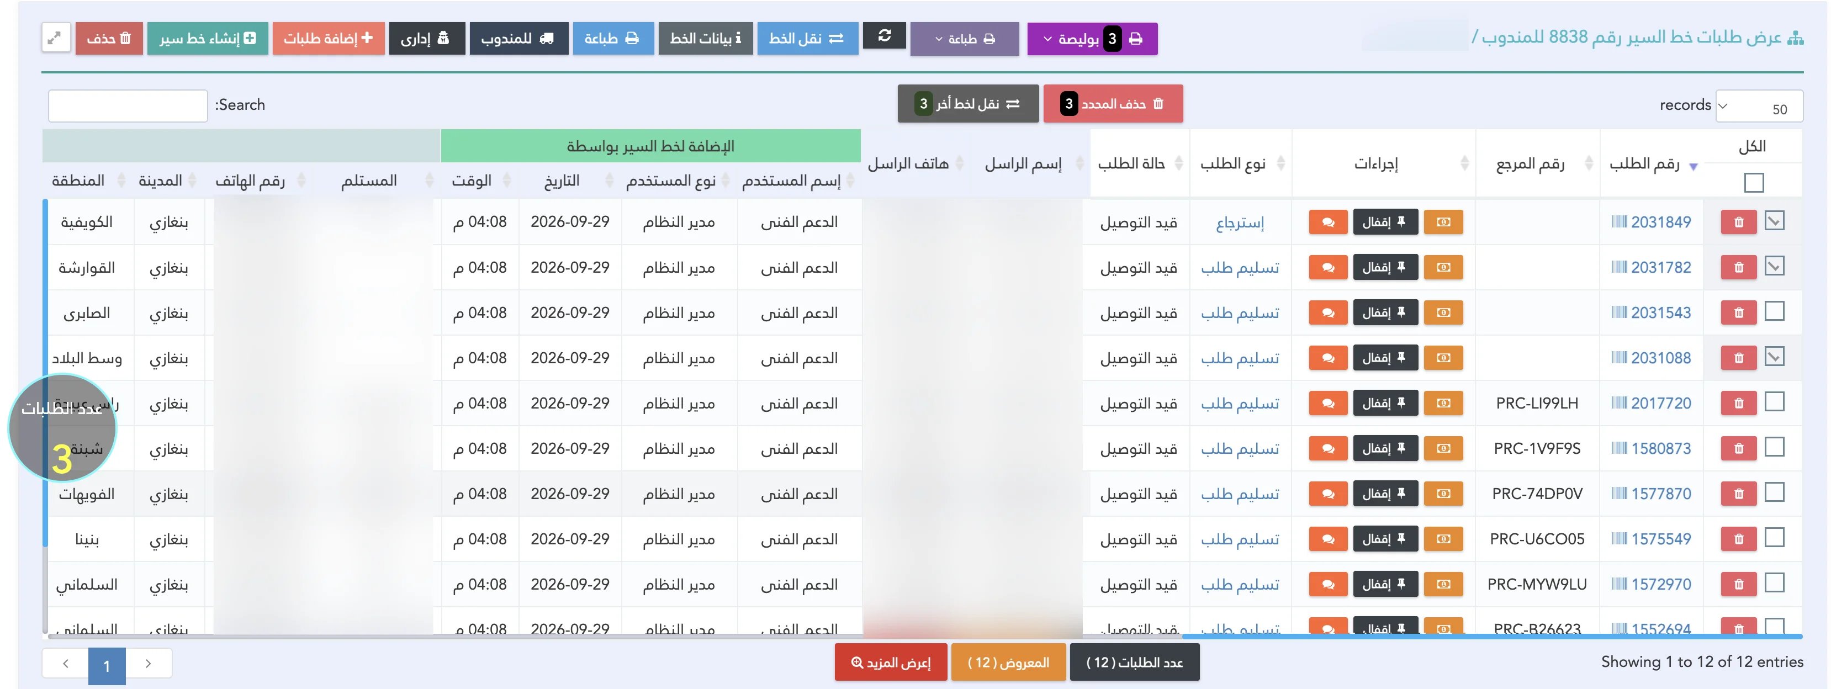Image resolution: width=1831 pixels, height=689 pixels.
Task: Go to page 1 in pagination
Action: (107, 666)
